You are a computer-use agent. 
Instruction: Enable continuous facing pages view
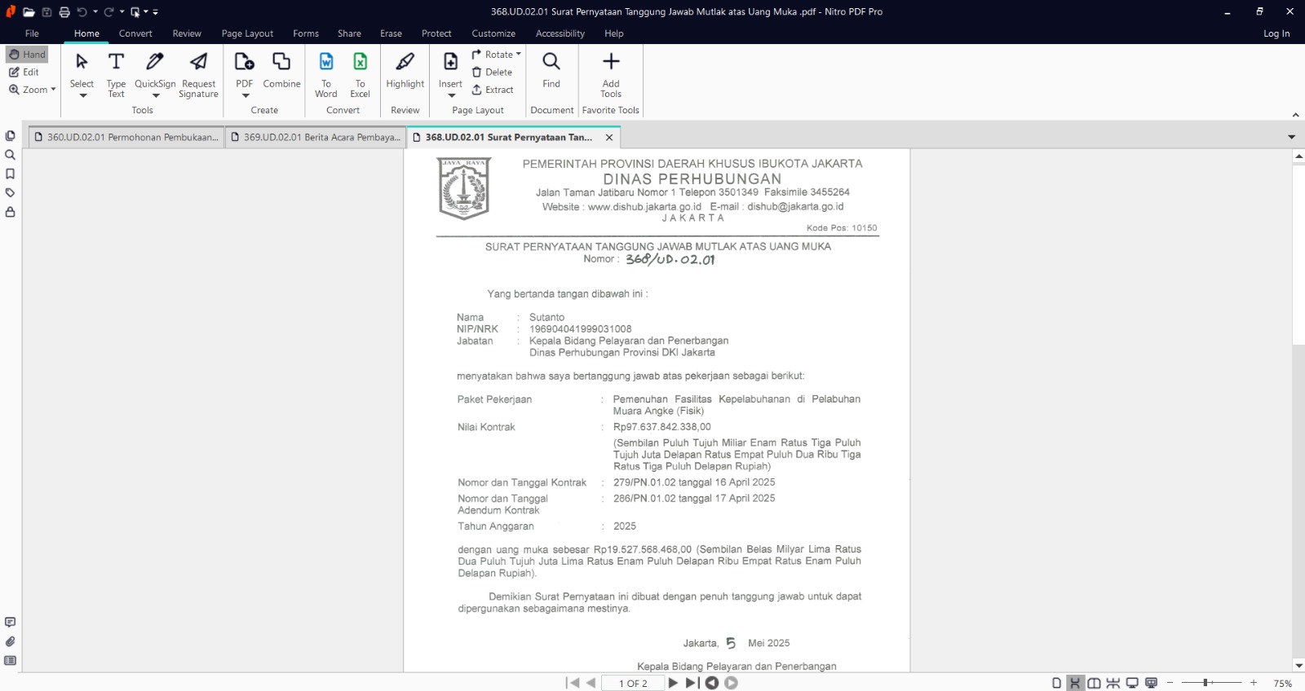click(1113, 683)
